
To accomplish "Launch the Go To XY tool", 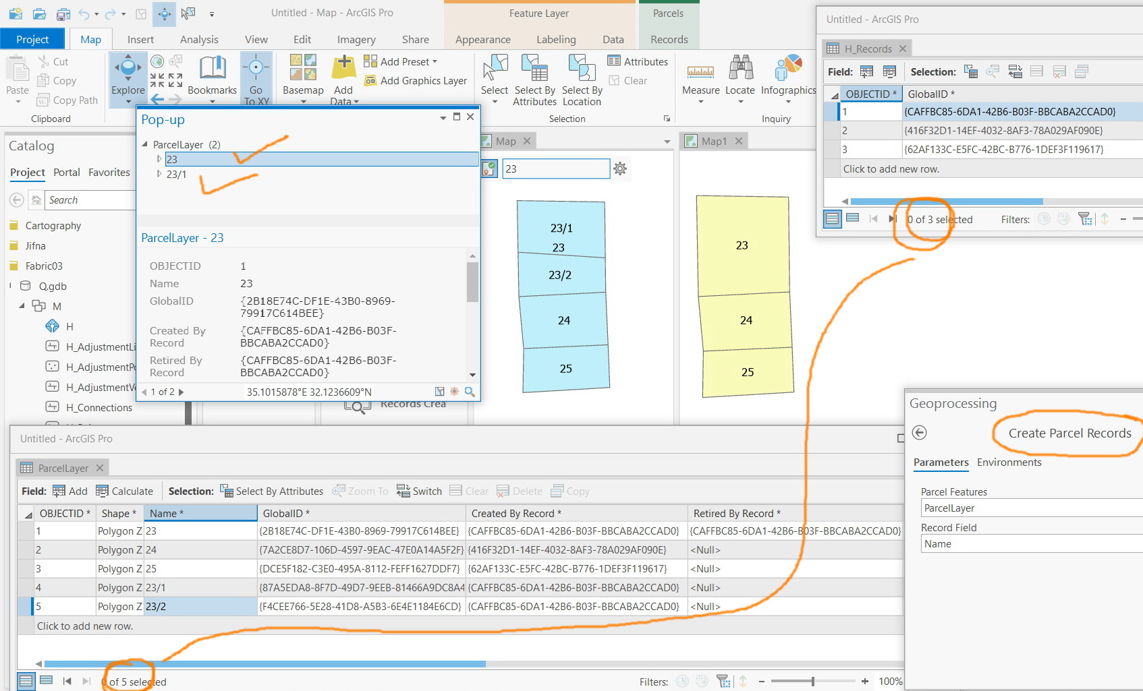I will pos(256,78).
